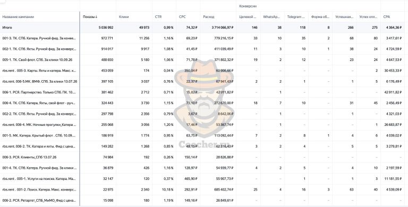Select the Итого totals row label
The height and width of the screenshot is (207, 408).
tap(7, 28)
